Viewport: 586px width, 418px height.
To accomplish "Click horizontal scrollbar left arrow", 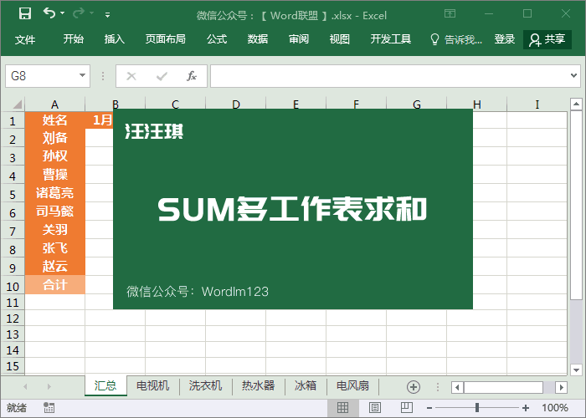I will (457, 387).
